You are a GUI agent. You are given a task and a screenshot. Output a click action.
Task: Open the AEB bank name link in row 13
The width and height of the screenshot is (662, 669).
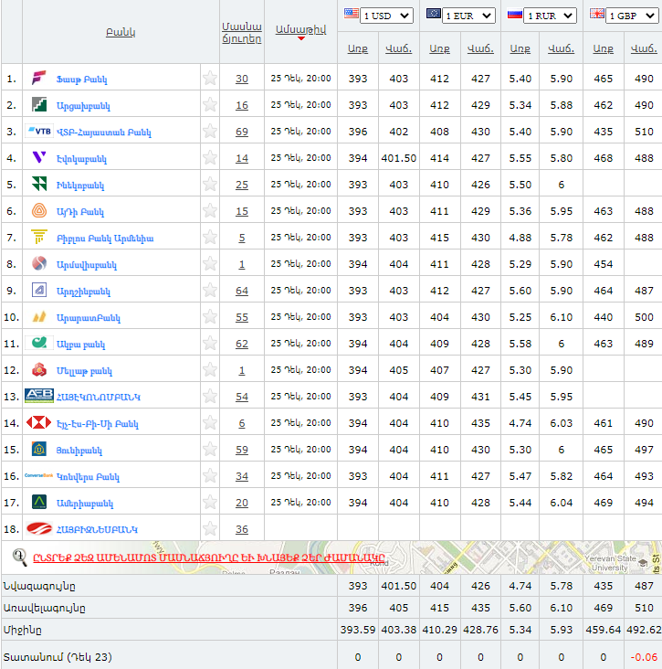pos(99,397)
